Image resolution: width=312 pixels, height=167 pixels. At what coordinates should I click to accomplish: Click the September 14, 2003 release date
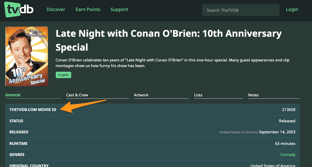coord(277,132)
